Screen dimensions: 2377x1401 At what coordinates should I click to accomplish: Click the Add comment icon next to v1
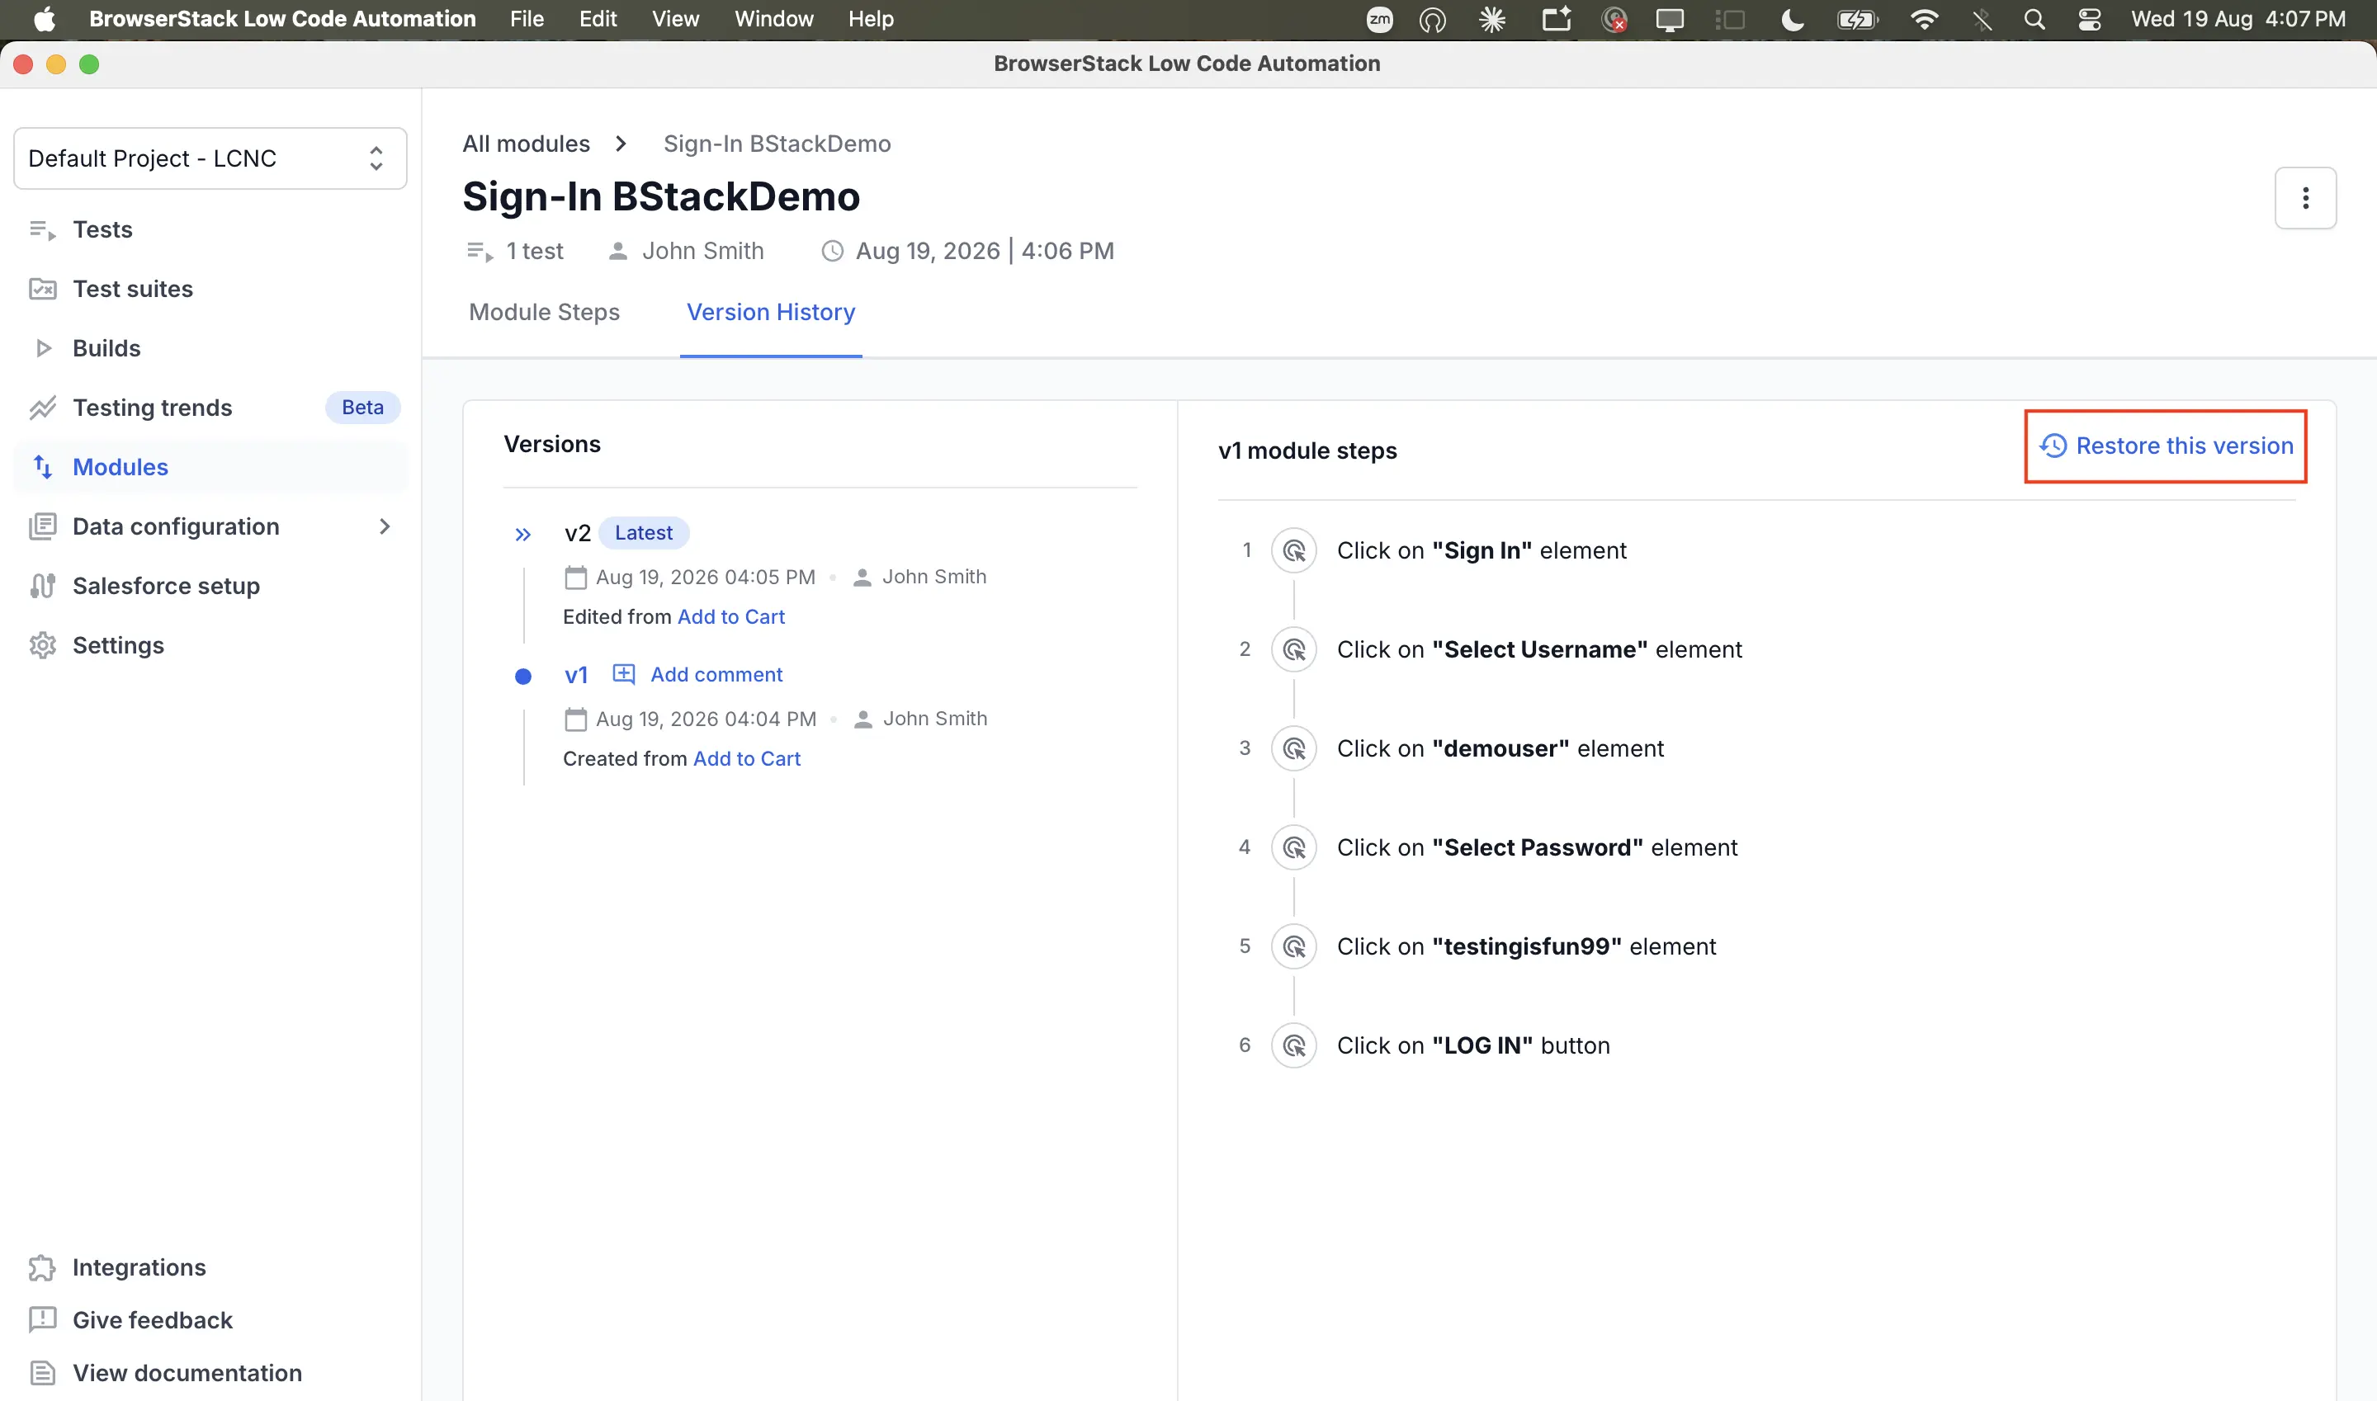pos(624,674)
